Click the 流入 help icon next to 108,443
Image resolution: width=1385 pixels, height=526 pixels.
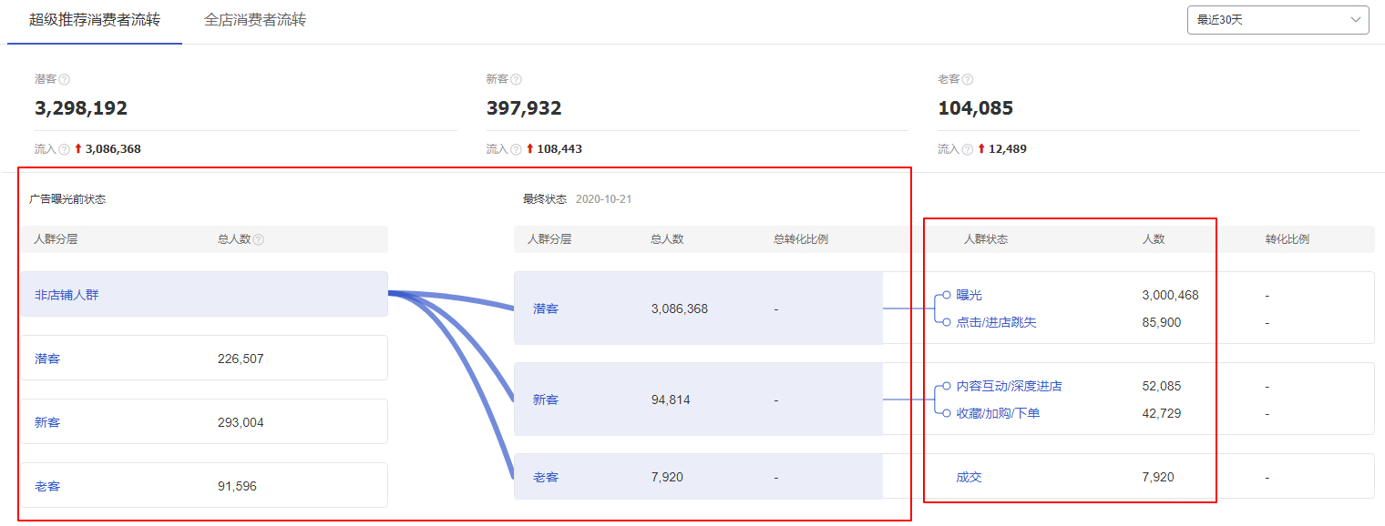(516, 149)
